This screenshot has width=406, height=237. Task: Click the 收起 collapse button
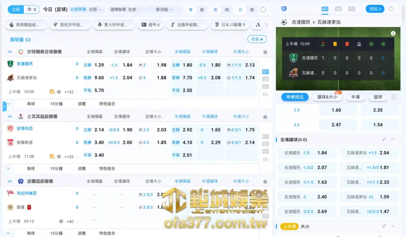257,39
